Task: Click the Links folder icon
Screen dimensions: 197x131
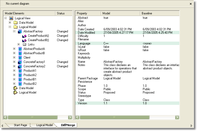Action: click(24, 44)
